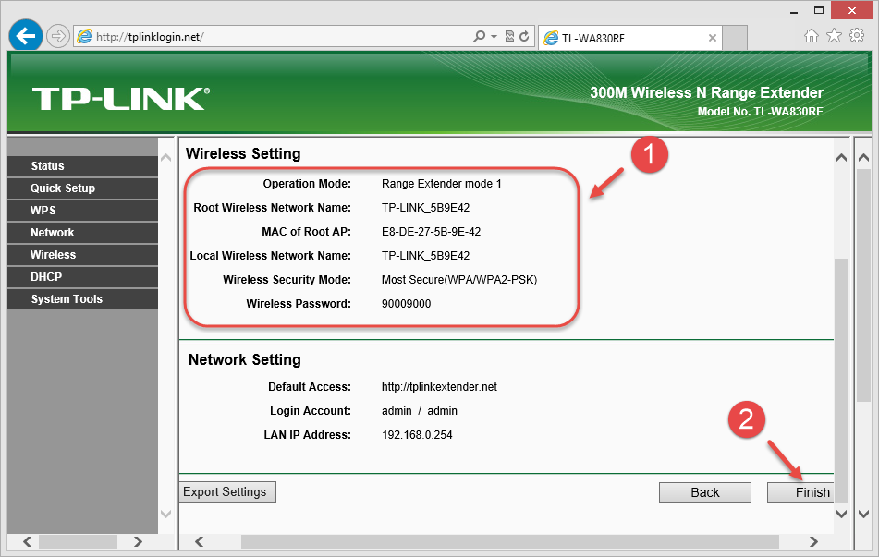Go to the browser Home icon

click(812, 36)
